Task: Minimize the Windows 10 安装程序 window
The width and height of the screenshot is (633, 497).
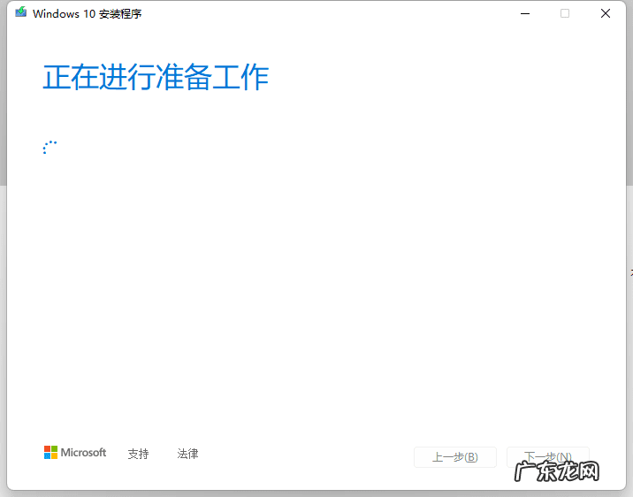Action: [525, 14]
